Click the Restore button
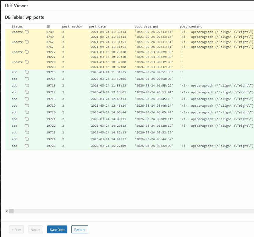 pos(80,230)
